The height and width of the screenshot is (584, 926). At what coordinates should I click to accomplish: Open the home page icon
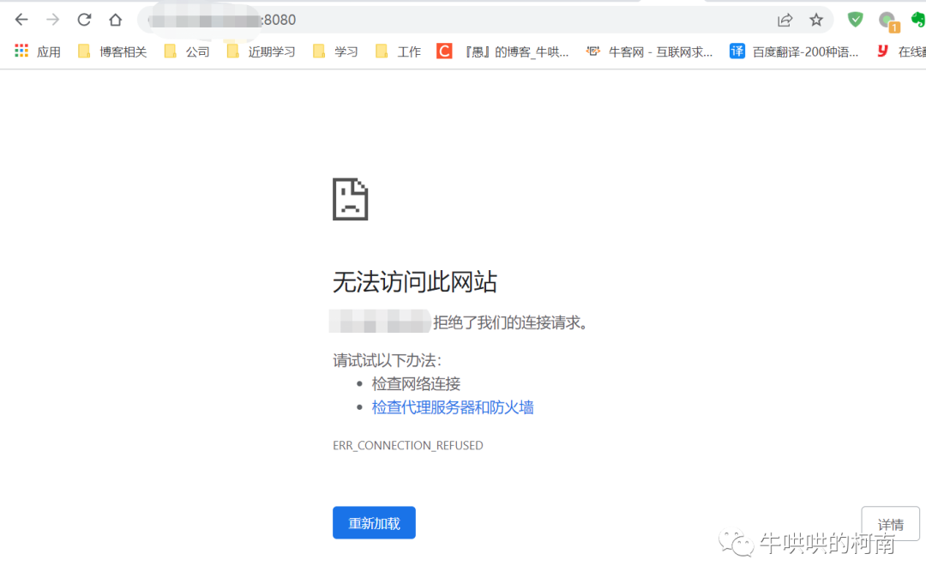(115, 20)
